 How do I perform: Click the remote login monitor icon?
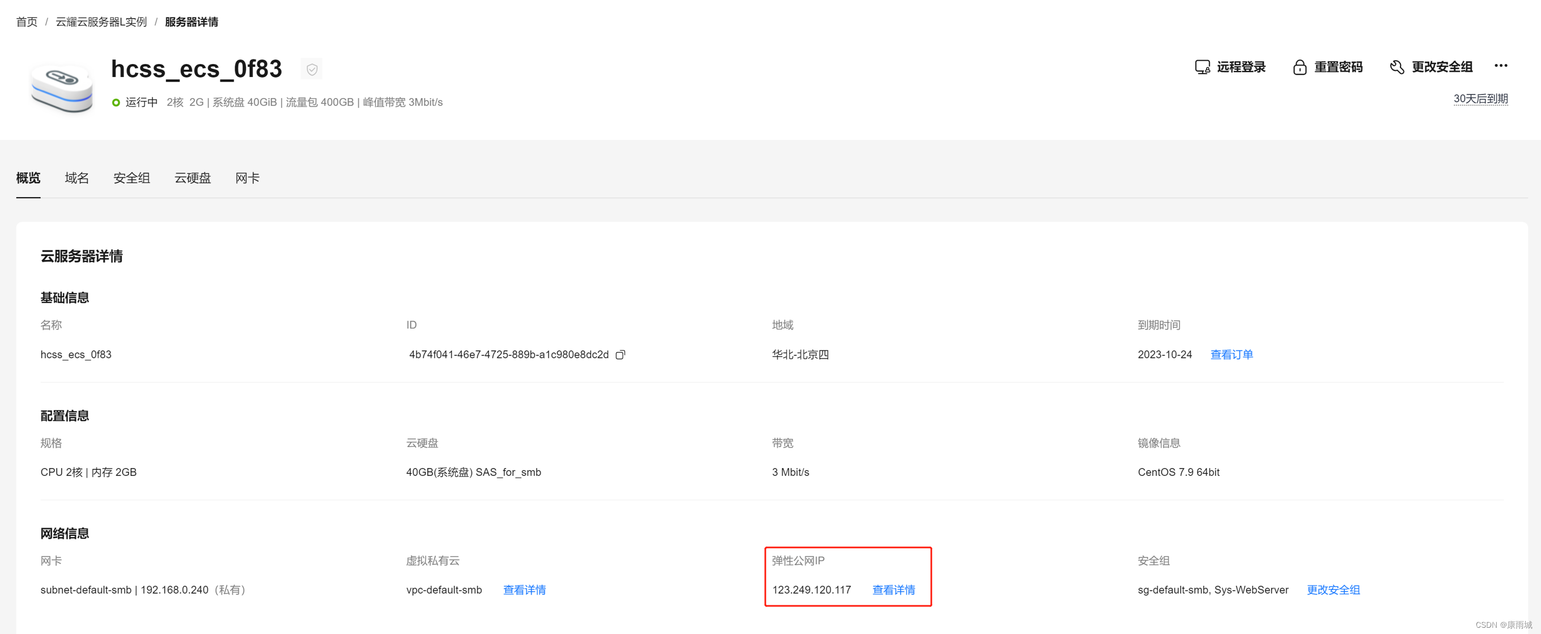pyautogui.click(x=1202, y=67)
